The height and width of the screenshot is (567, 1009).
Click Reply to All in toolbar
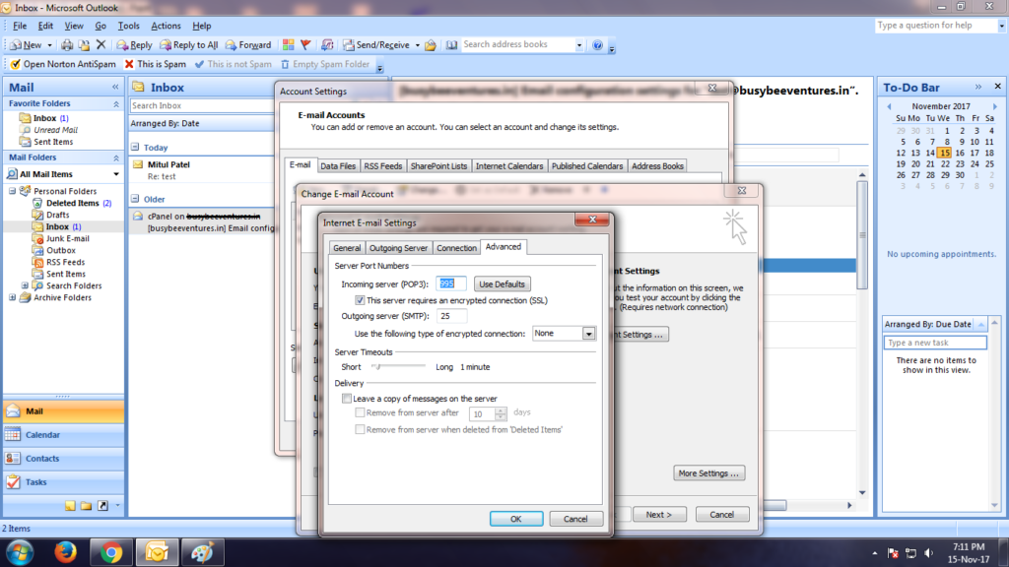pyautogui.click(x=189, y=45)
